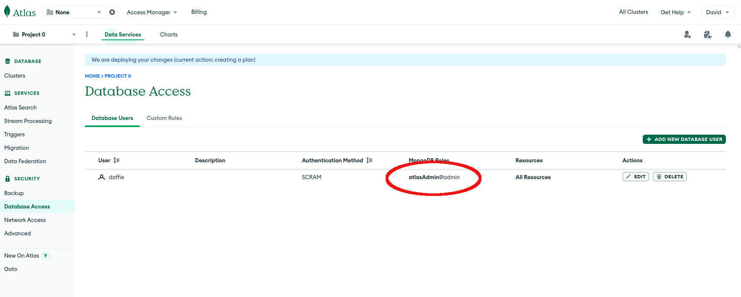Open New On Atlas in sidebar
Screen dimensions: 741x297
(21, 255)
